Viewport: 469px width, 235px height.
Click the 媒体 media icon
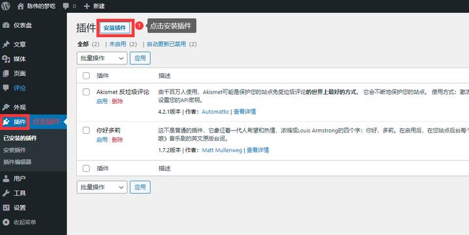(x=6, y=59)
